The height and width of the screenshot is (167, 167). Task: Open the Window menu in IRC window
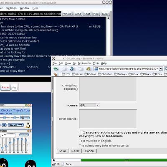(x=24, y=8)
